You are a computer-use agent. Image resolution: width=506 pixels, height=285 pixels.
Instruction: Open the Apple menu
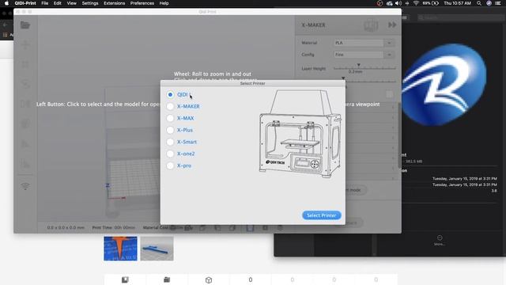[6, 3]
